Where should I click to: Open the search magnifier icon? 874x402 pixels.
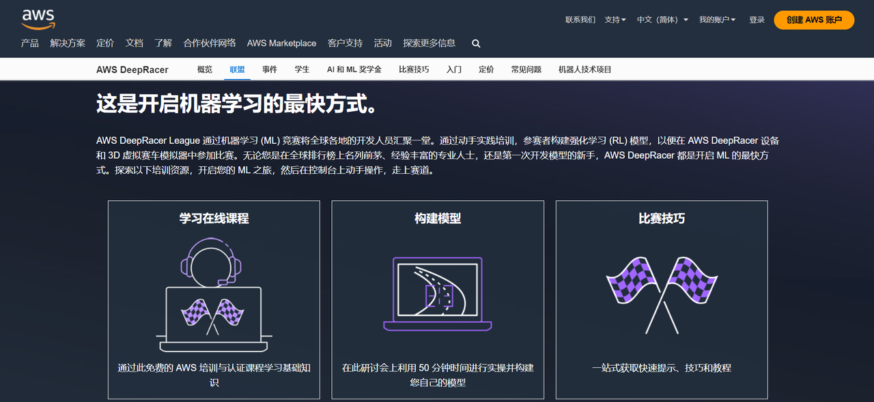[x=476, y=43]
